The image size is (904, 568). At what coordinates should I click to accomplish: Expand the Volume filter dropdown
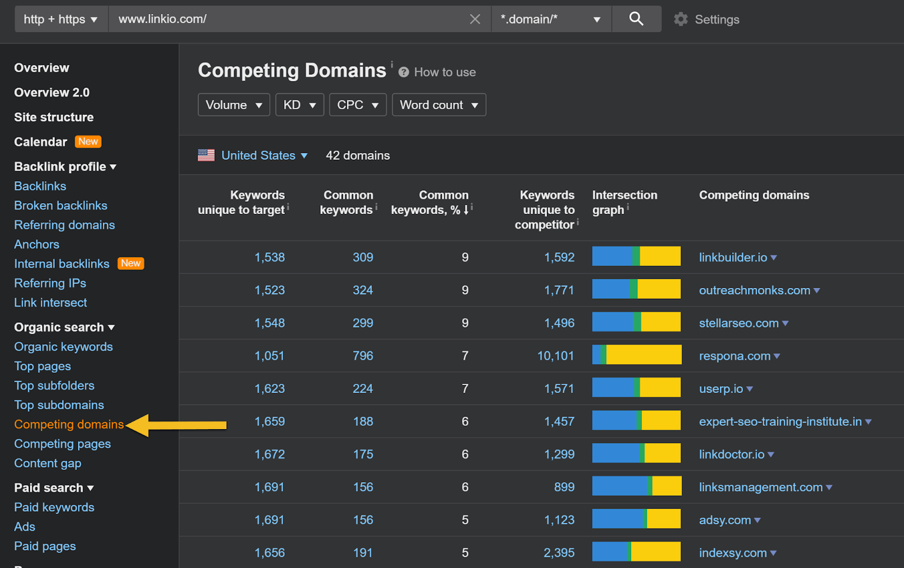pos(233,105)
